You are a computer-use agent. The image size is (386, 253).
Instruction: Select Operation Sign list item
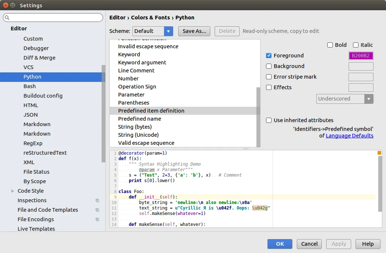point(137,87)
